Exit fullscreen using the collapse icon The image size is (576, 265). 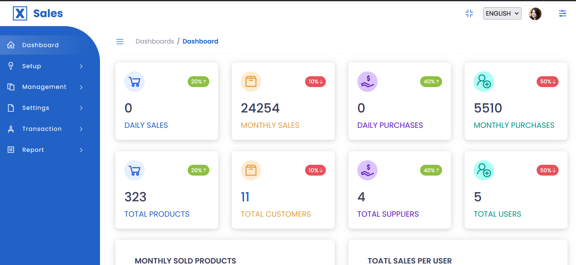click(469, 14)
